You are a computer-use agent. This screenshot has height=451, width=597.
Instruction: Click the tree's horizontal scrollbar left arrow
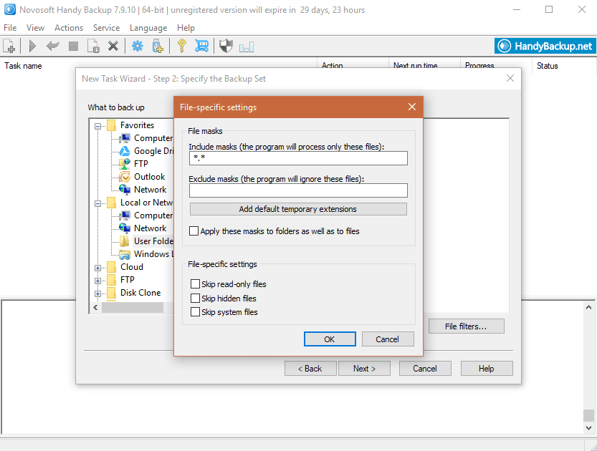point(95,308)
